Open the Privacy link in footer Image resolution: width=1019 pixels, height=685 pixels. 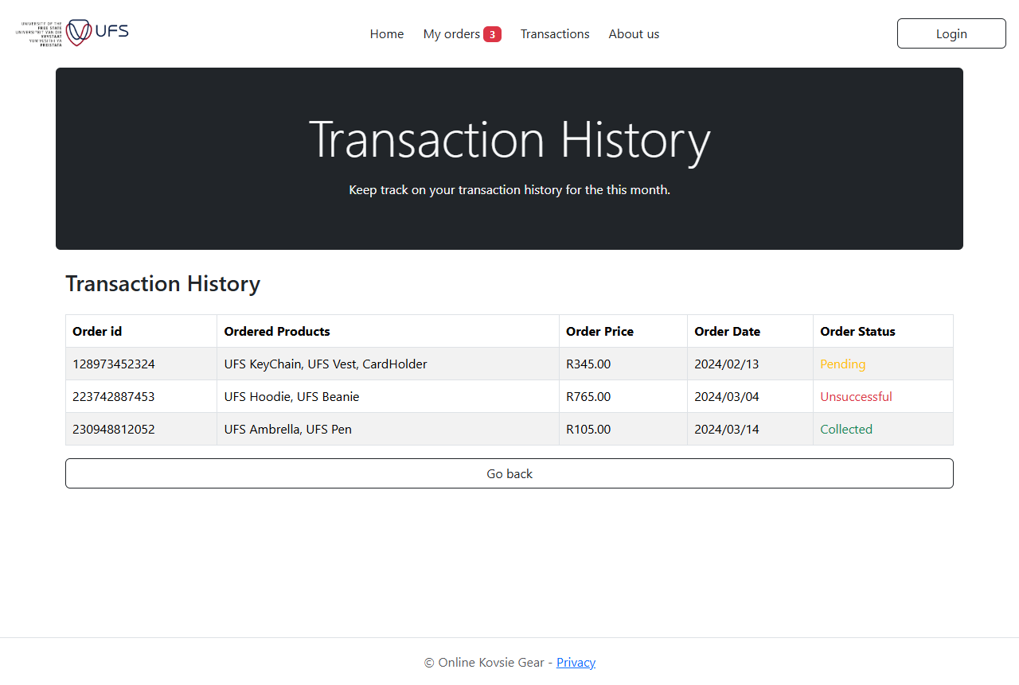(x=576, y=662)
